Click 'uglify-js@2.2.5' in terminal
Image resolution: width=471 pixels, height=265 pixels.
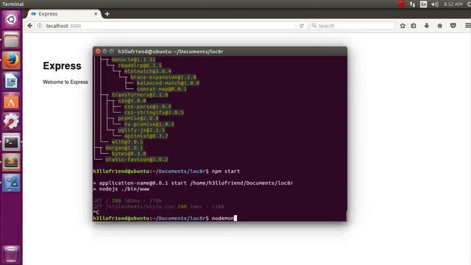(x=141, y=130)
